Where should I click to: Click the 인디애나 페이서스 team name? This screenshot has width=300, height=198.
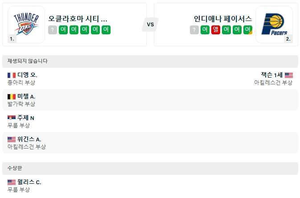coord(223,19)
